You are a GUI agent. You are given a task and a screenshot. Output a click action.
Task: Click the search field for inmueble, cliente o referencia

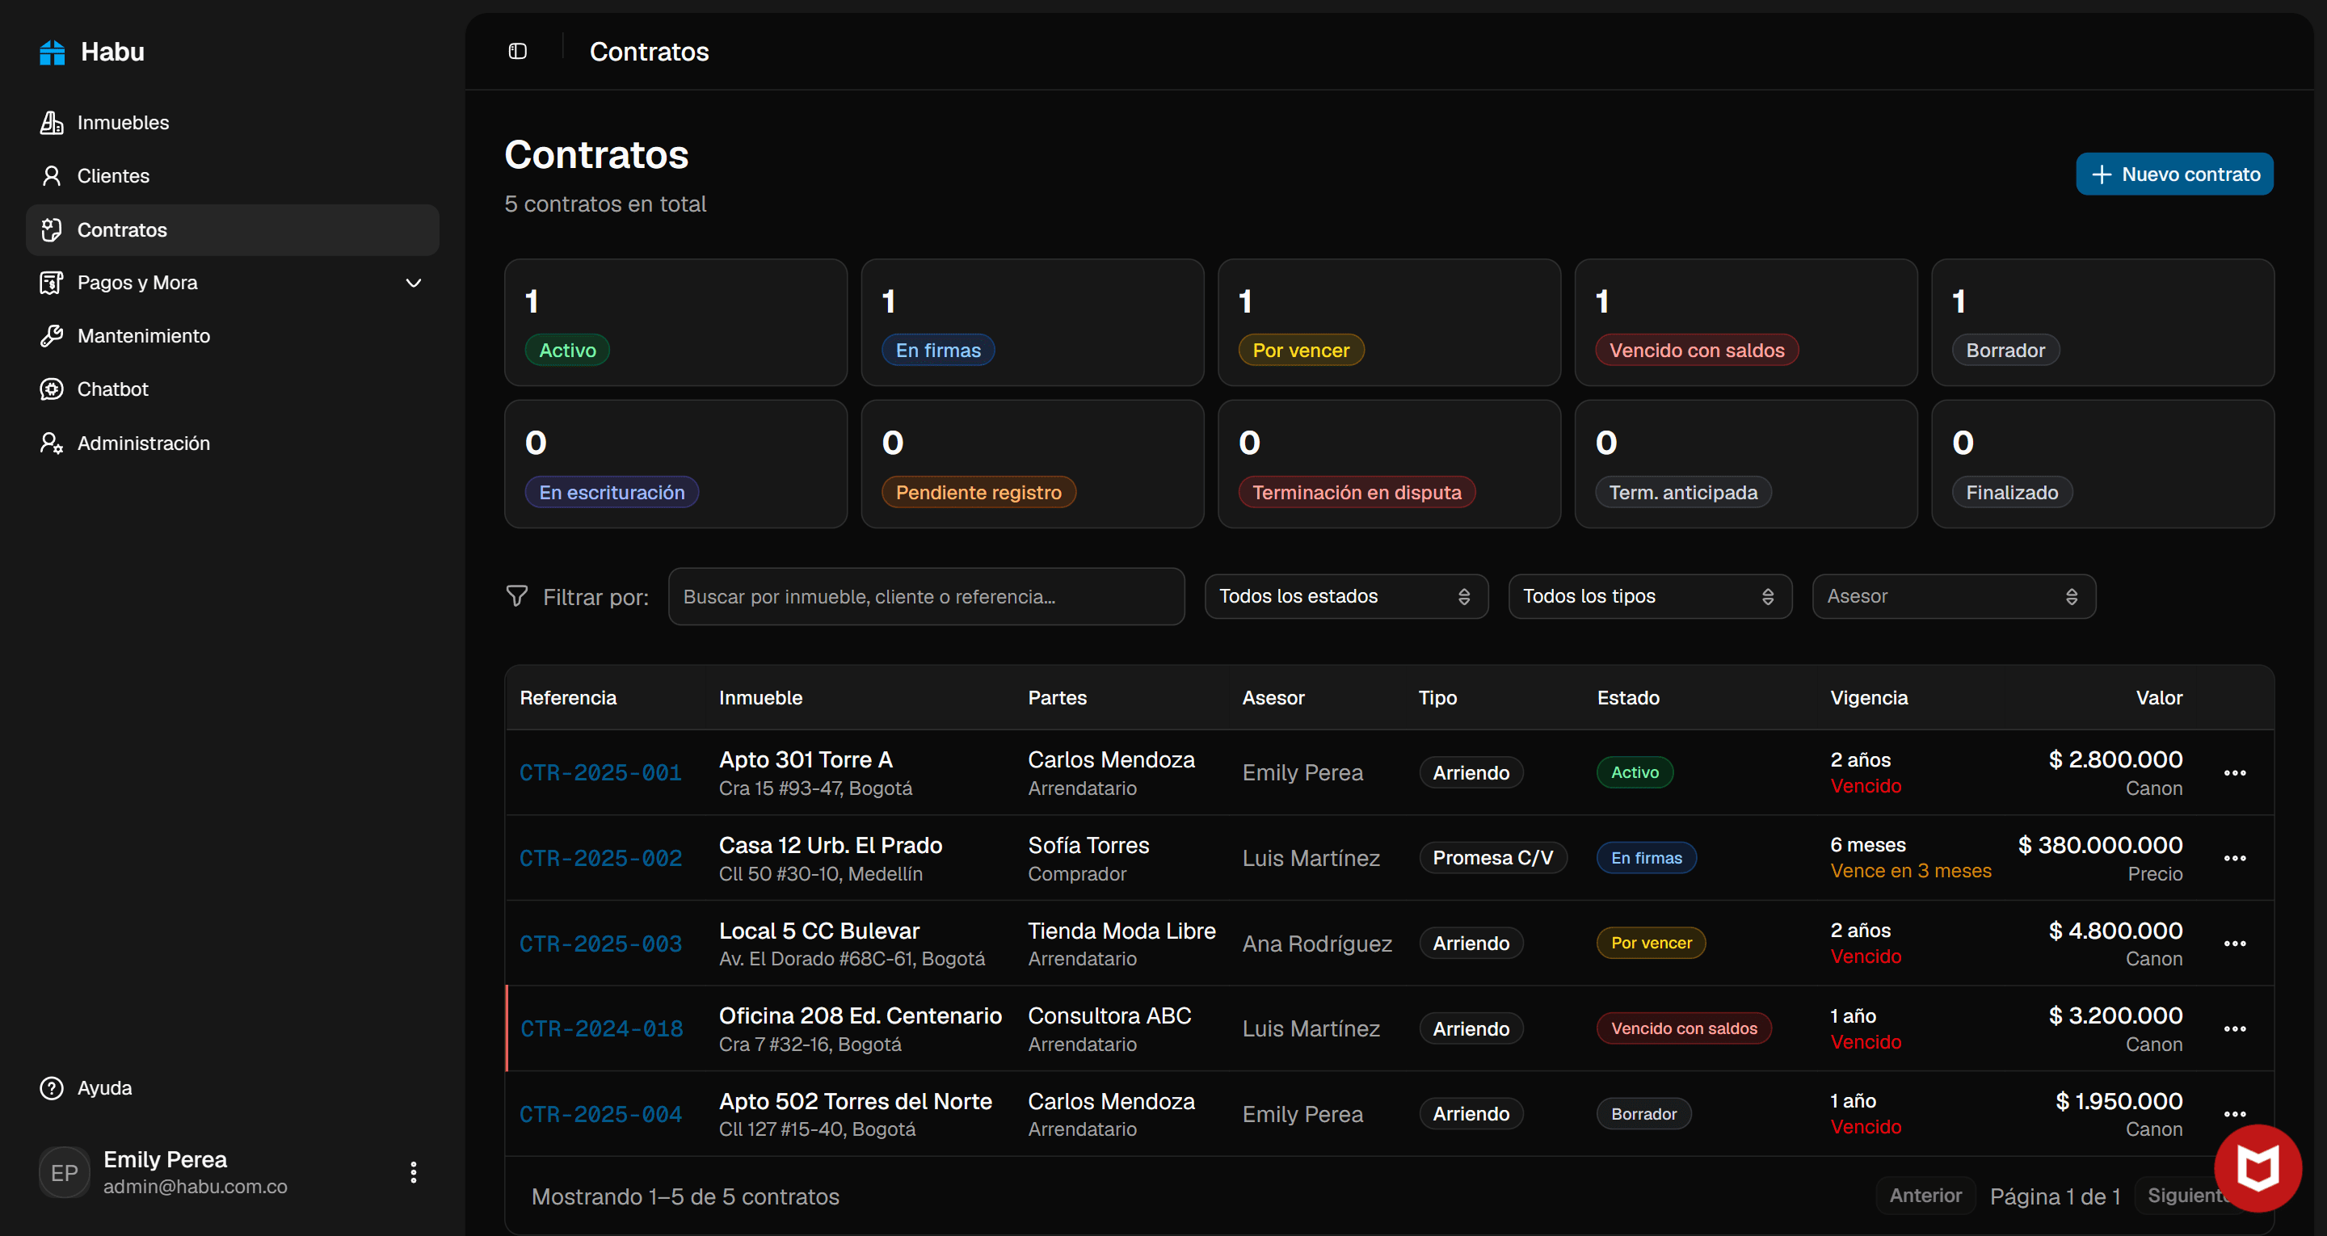926,596
